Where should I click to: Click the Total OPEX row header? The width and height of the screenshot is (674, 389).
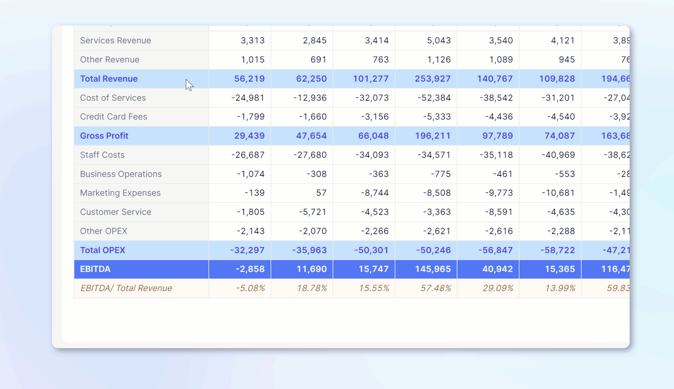[141, 250]
